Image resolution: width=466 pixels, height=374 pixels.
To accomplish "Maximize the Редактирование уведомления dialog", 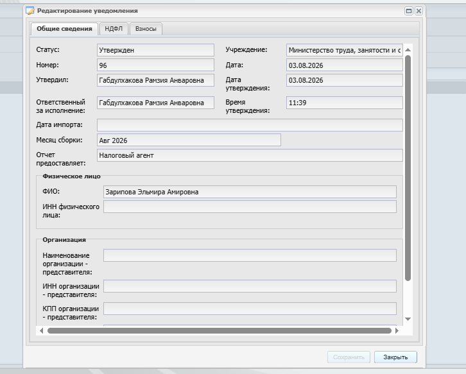I will tap(409, 11).
